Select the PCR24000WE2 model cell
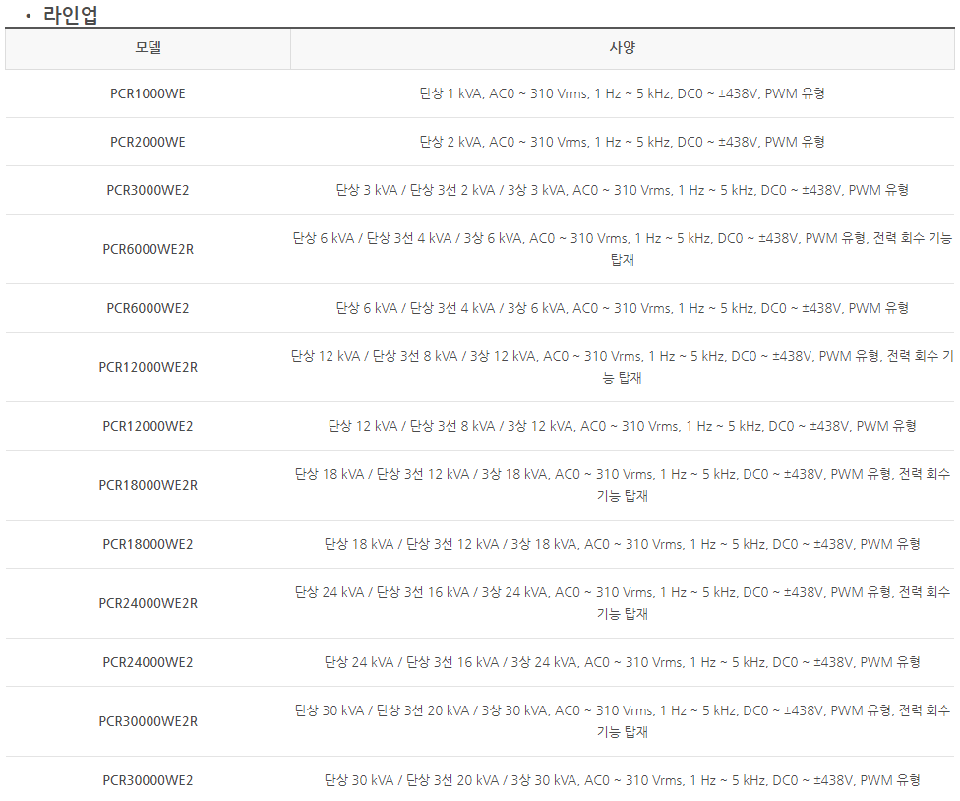Image resolution: width=960 pixels, height=801 pixels. click(148, 662)
